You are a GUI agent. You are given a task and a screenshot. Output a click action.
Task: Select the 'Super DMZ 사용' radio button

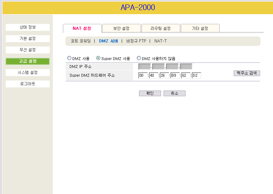click(x=98, y=58)
